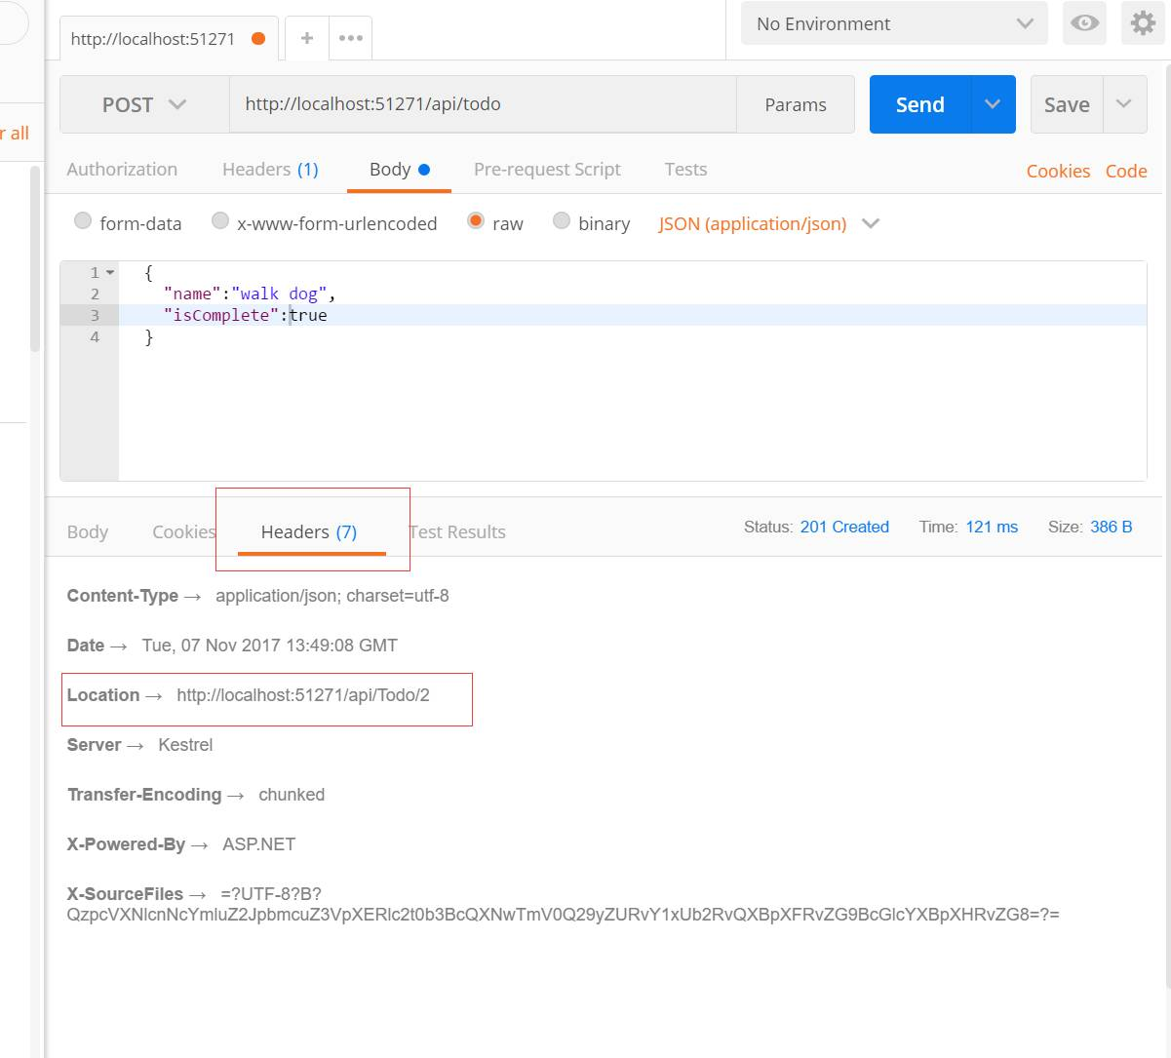Expand Send button options arrow
Viewport: 1171px width, 1058px height.
coord(994,104)
